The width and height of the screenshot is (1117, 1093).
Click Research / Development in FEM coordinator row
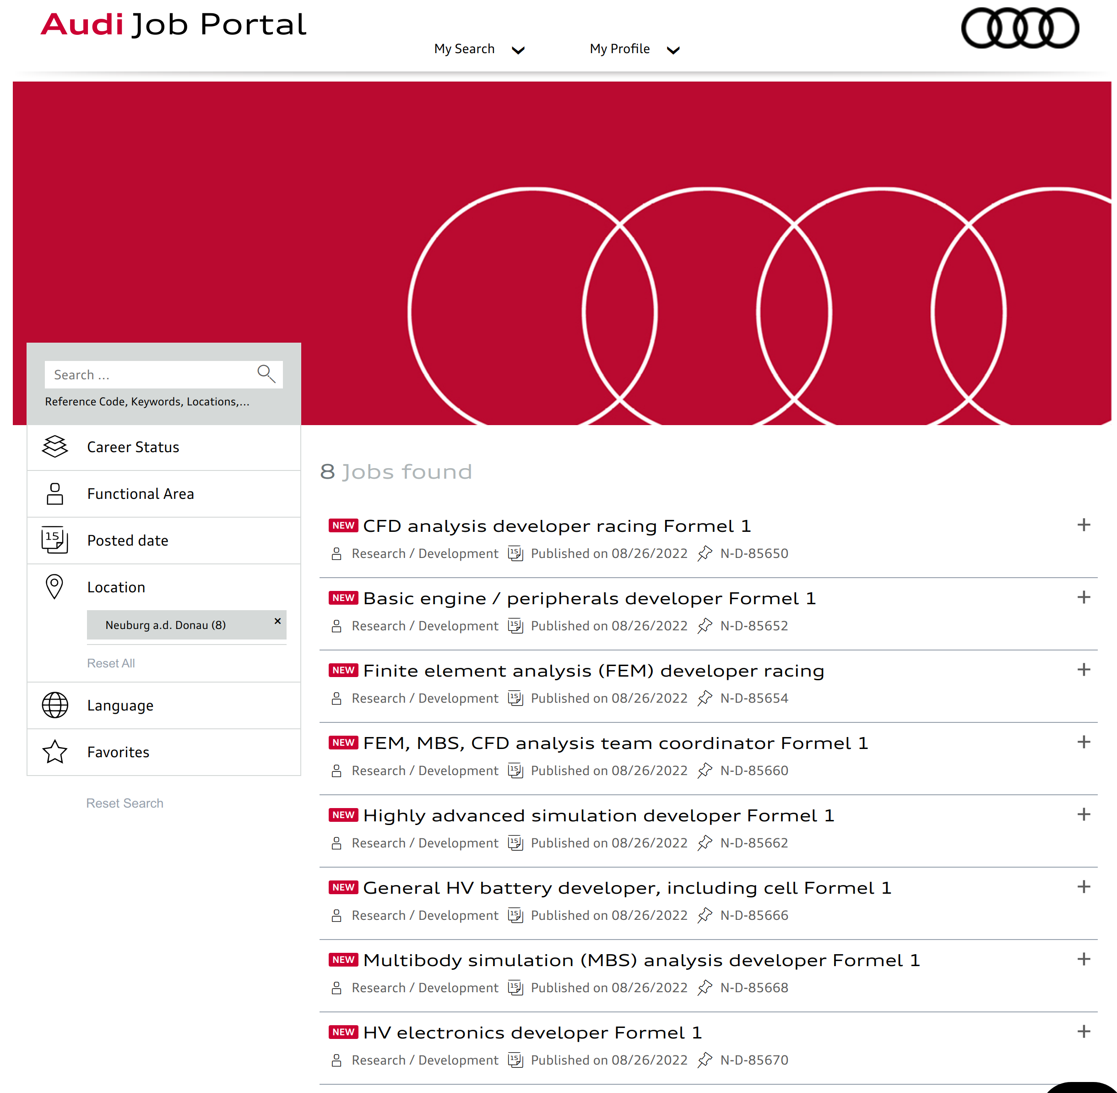[x=425, y=771]
